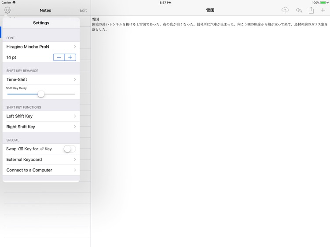Image resolution: width=330 pixels, height=247 pixels.
Task: Click the chevron beside Right Shift Key
Action: pyautogui.click(x=75, y=127)
